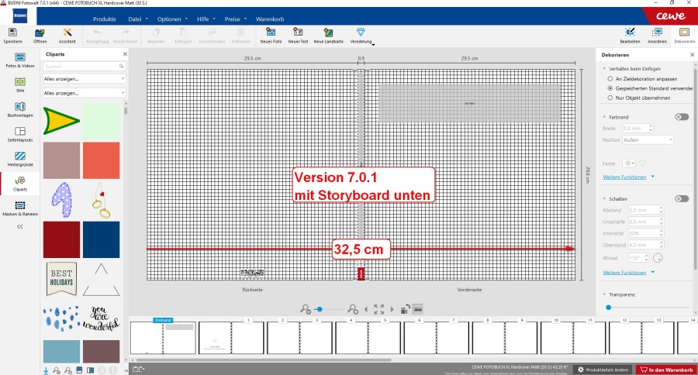The width and height of the screenshot is (698, 375).
Task: Open the Warenkorb menu item
Action: tap(270, 19)
